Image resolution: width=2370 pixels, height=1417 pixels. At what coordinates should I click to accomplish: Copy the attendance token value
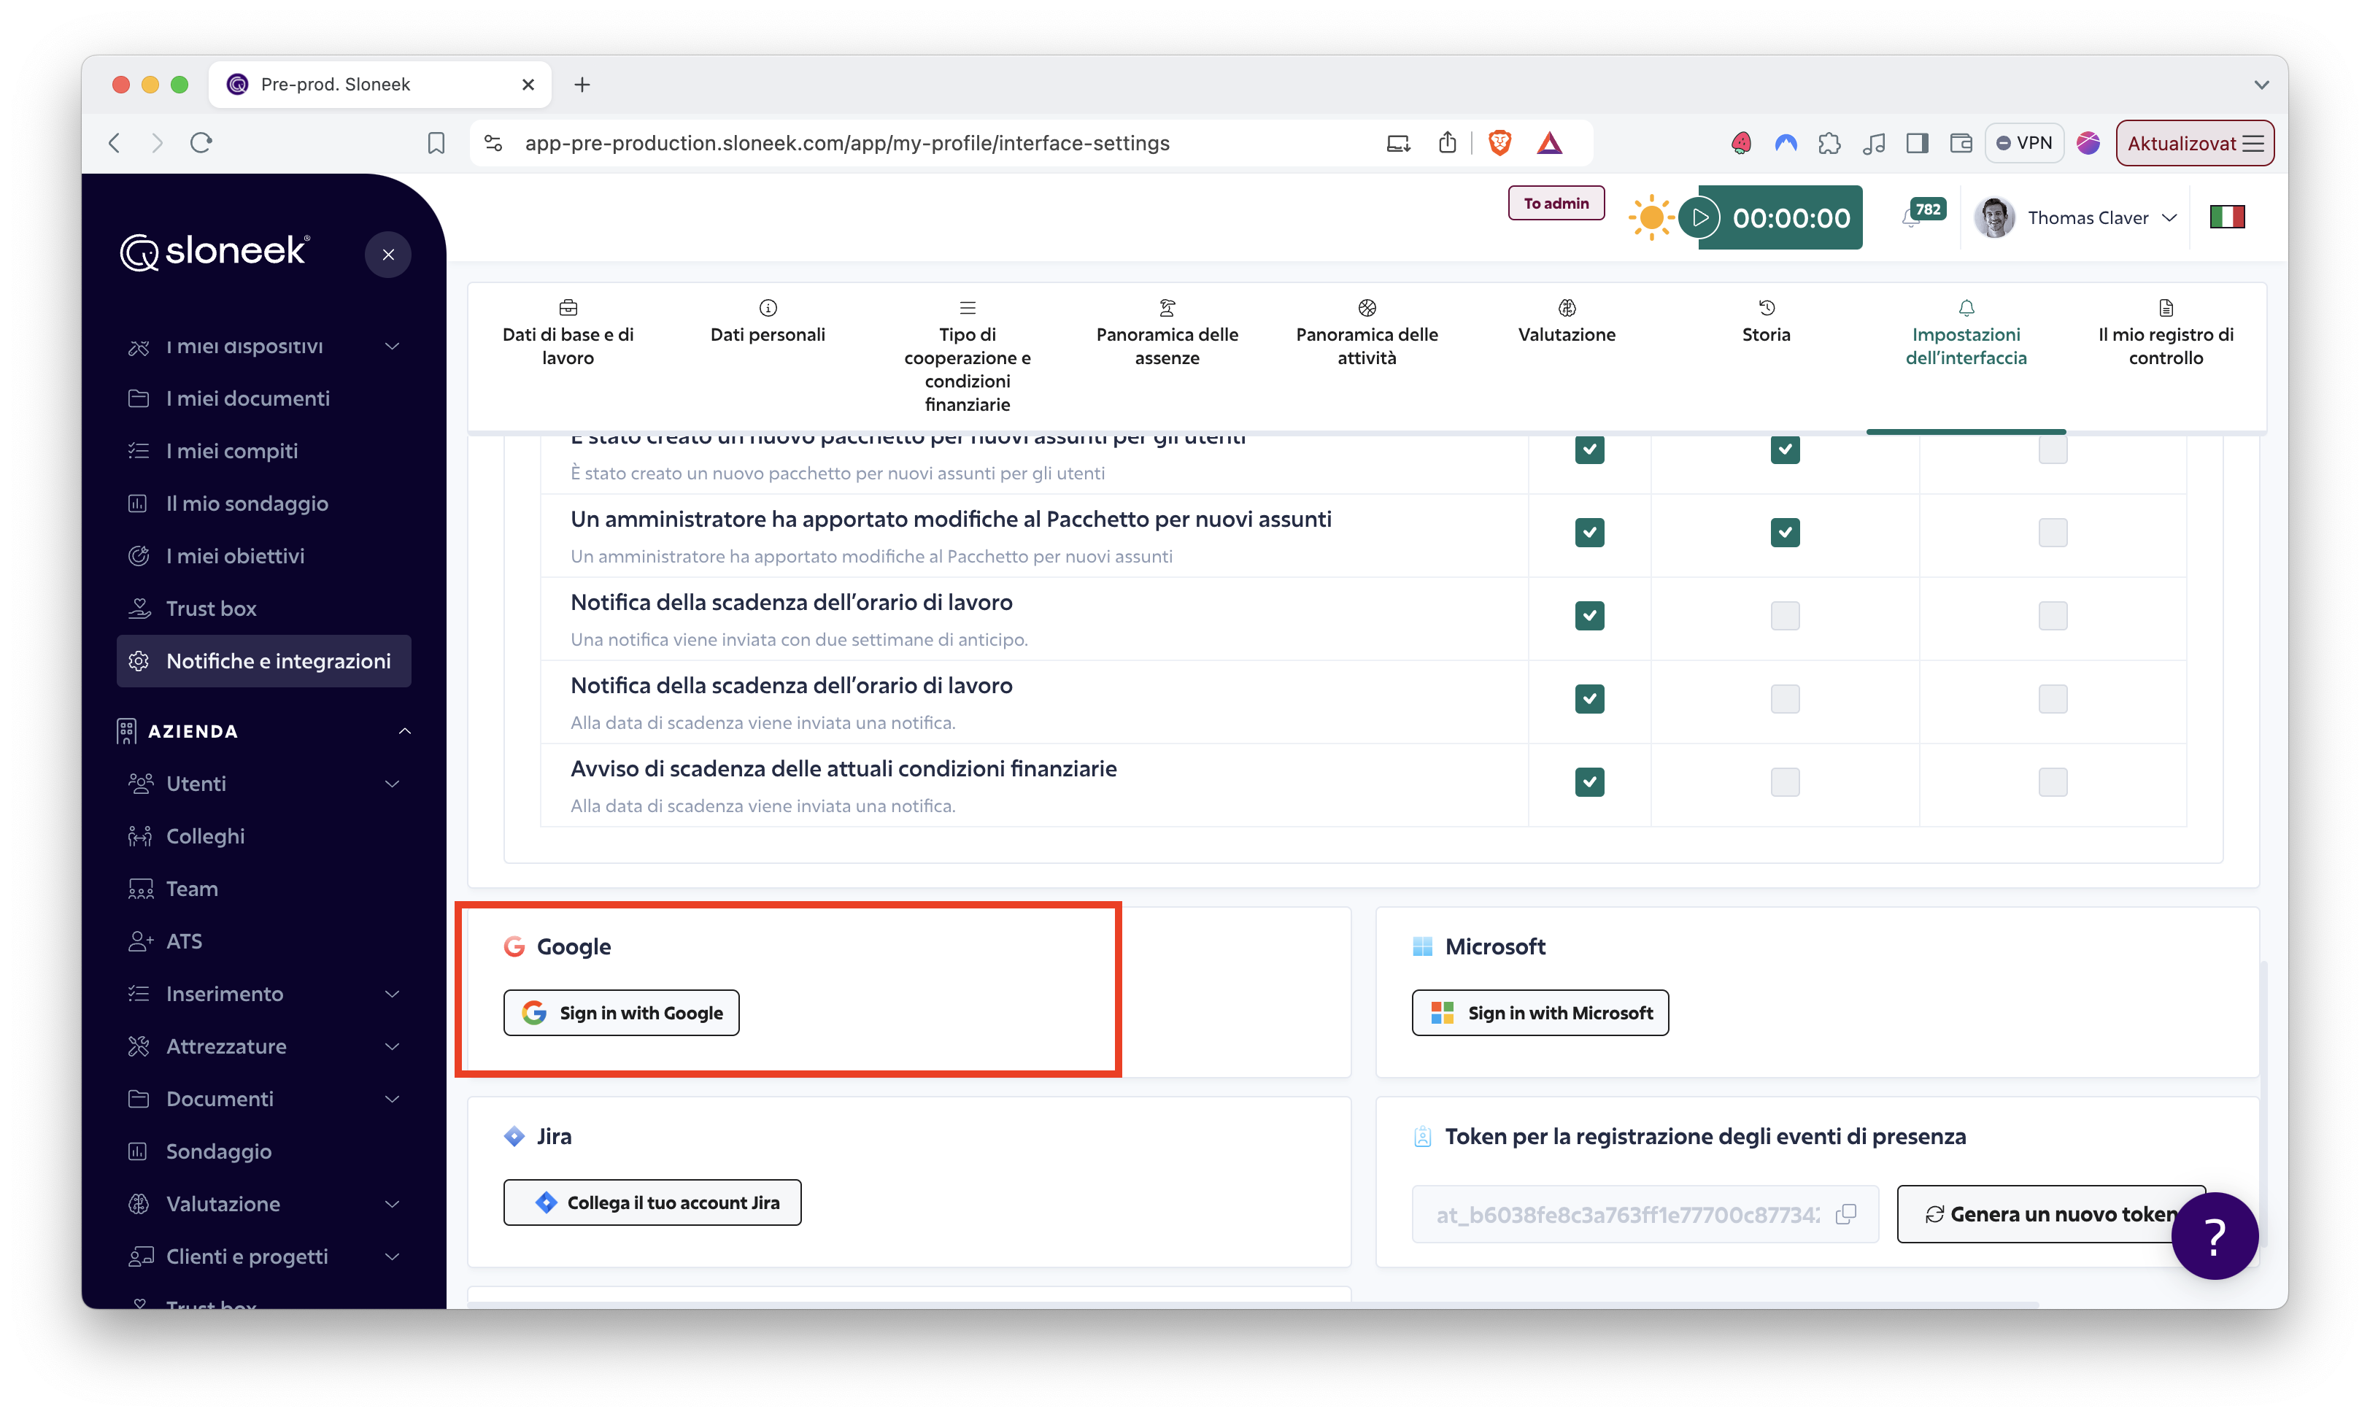[x=1846, y=1213]
